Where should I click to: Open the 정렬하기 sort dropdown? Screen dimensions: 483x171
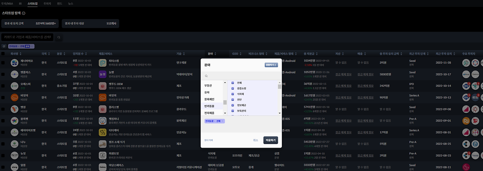pyautogui.click(x=271, y=65)
